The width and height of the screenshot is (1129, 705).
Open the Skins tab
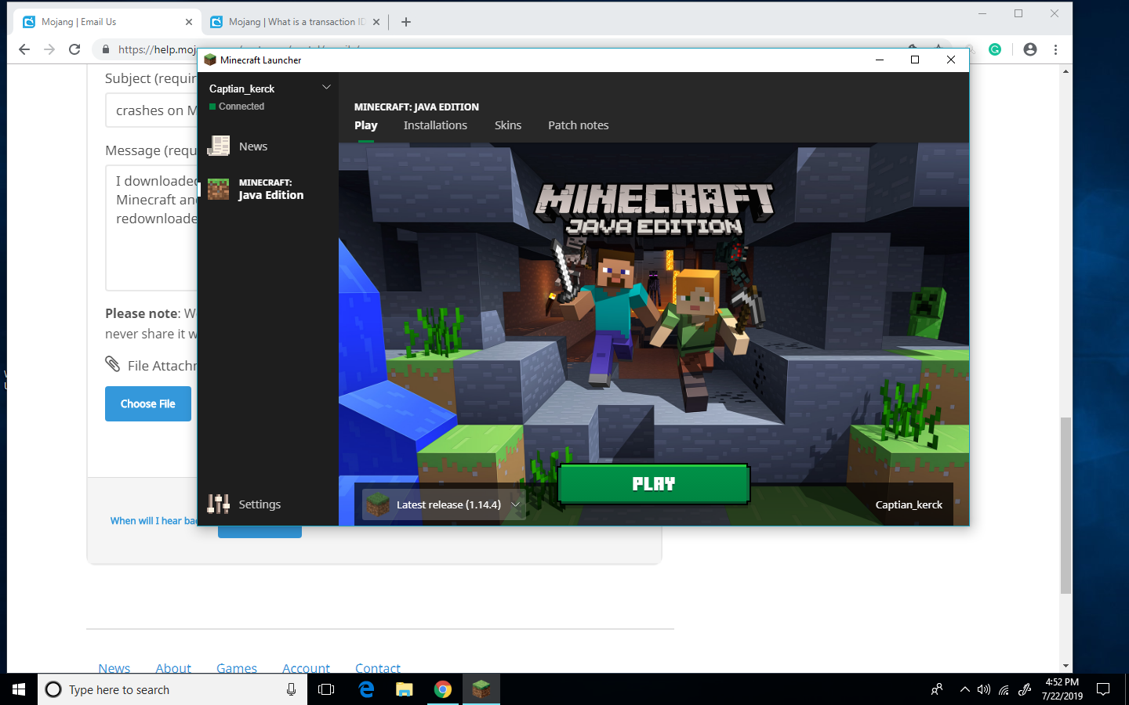[x=507, y=125]
